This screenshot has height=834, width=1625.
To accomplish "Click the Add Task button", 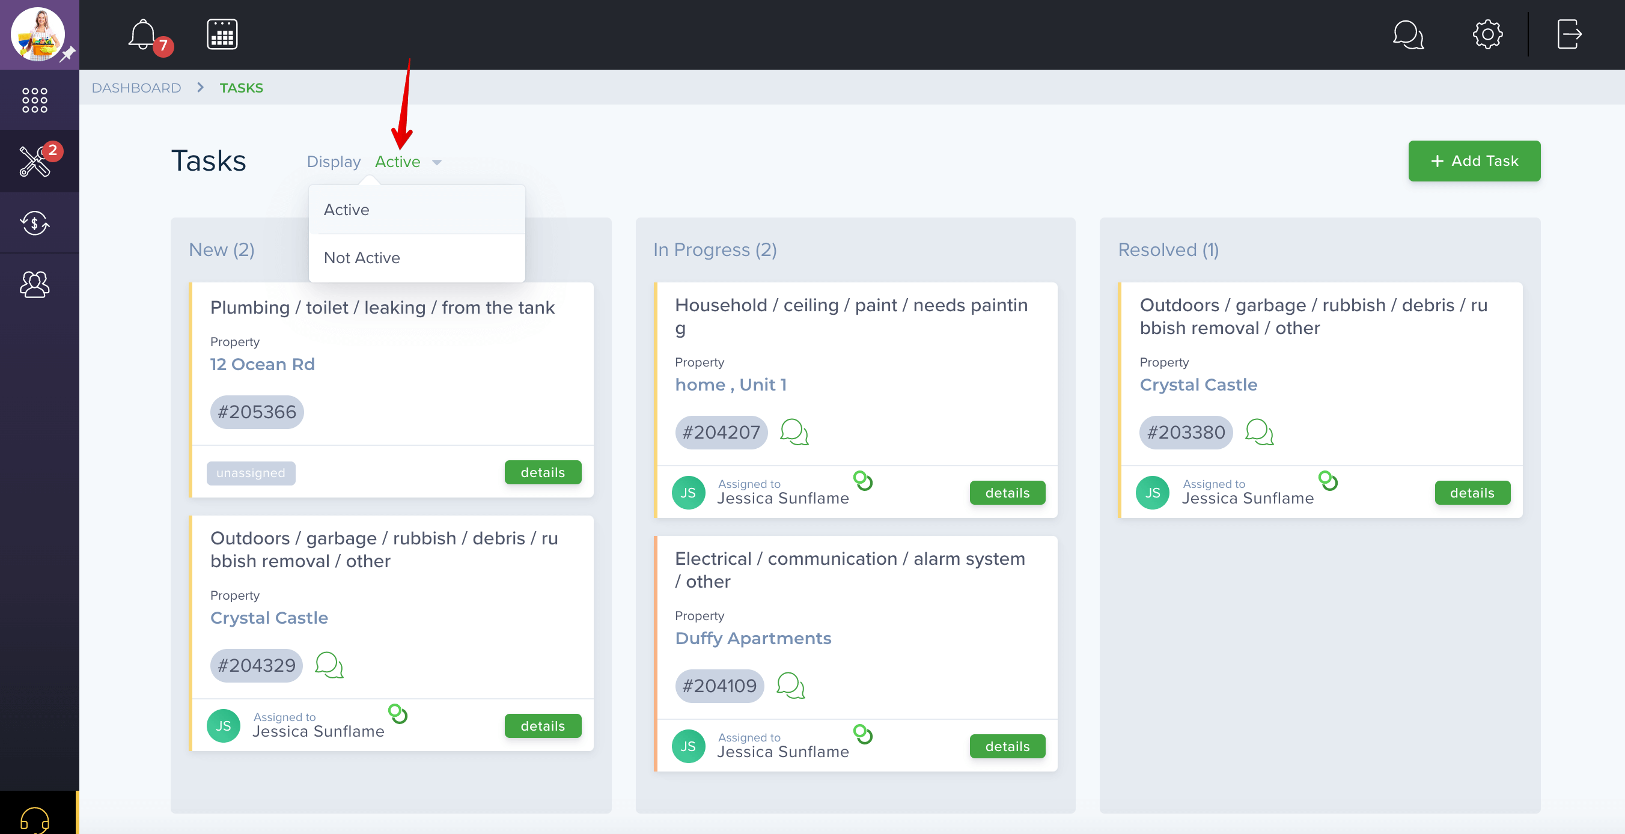I will click(1474, 161).
